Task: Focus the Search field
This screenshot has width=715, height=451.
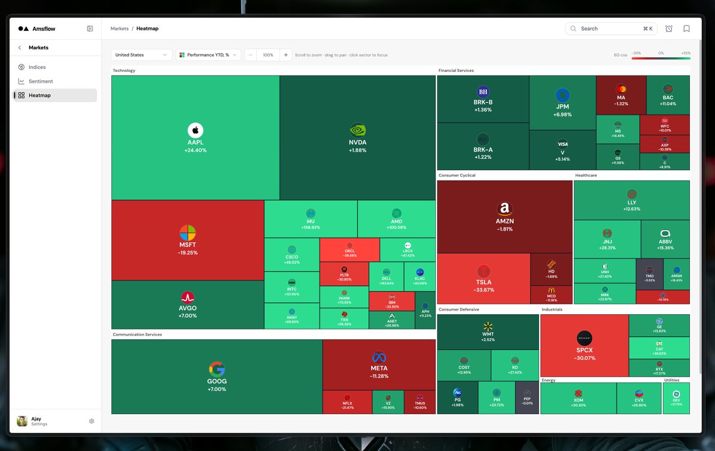Action: [611, 29]
